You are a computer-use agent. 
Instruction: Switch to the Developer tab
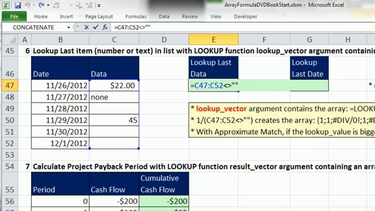pos(246,16)
